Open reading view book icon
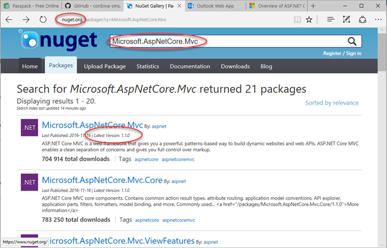Screen dimensions: 387x248 click(x=298, y=20)
